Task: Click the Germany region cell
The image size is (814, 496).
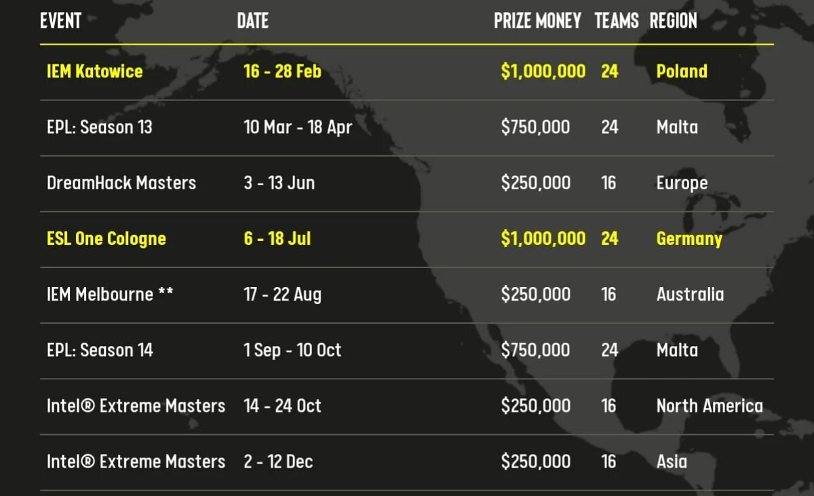Action: point(689,239)
